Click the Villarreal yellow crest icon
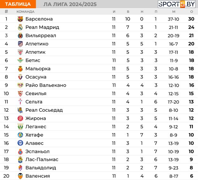Screen dimensions: 198x180 coord(20,36)
